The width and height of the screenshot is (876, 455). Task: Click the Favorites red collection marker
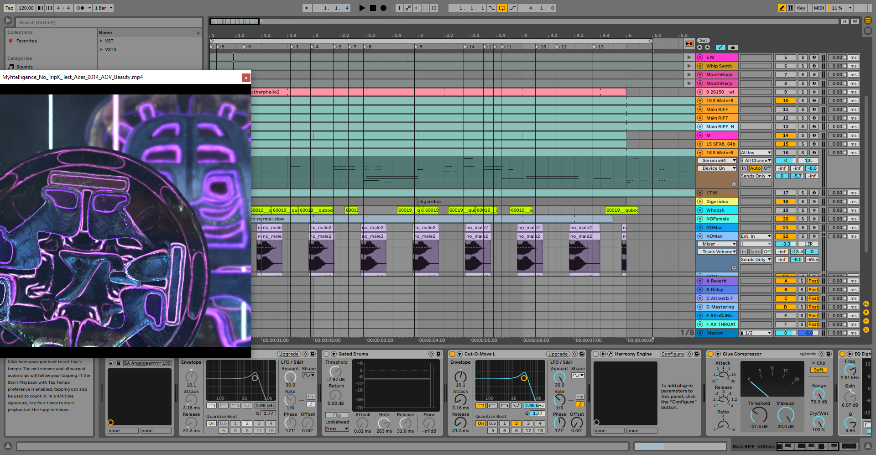tap(10, 41)
